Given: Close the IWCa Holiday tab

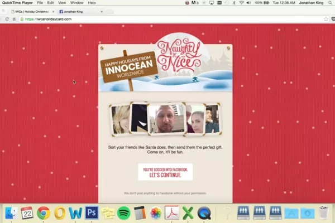Looking at the screenshot, I should (x=53, y=12).
